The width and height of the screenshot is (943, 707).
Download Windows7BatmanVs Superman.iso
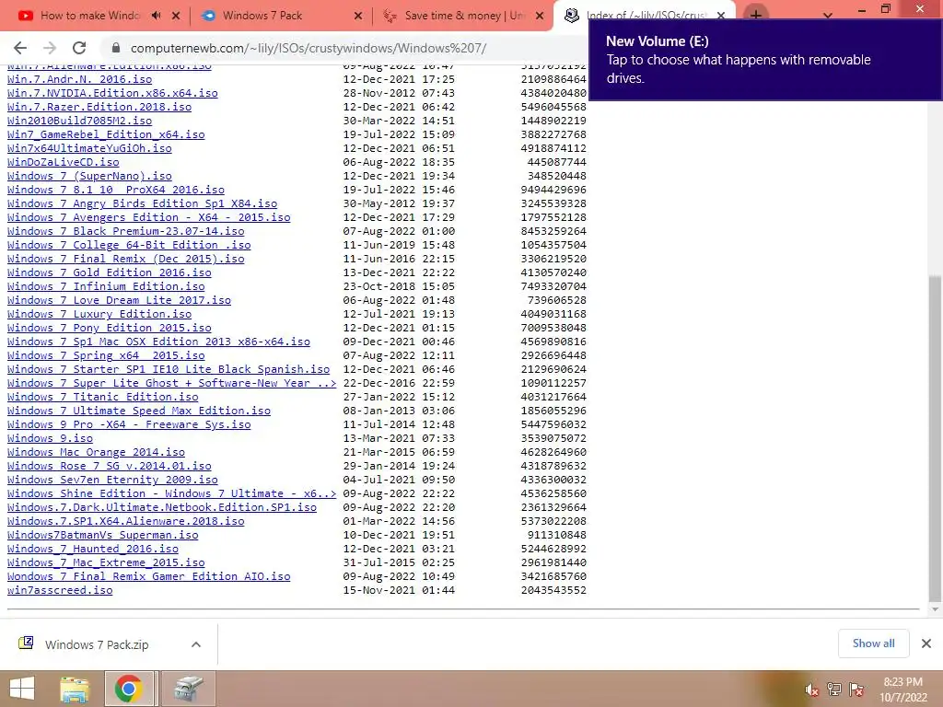pos(103,536)
